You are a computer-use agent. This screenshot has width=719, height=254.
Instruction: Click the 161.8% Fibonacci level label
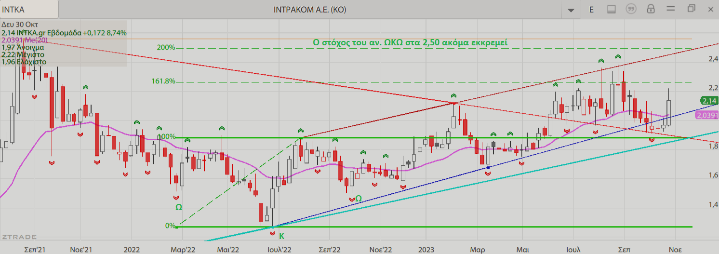(163, 81)
